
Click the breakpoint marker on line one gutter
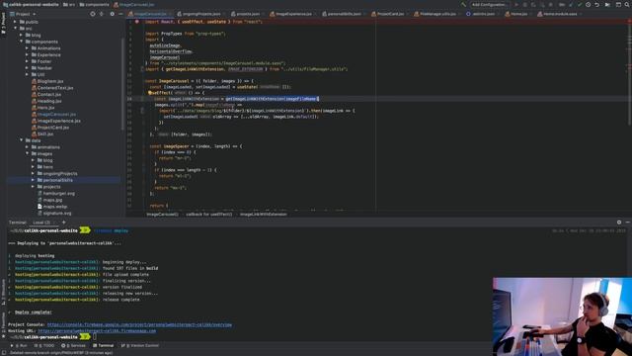point(137,22)
